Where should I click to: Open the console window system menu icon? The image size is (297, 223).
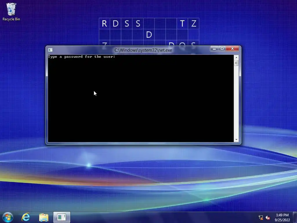(50, 50)
